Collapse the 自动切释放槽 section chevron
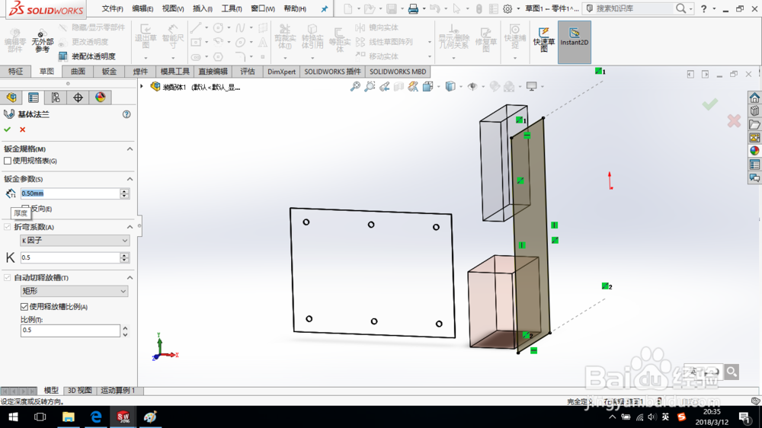762x428 pixels. click(x=130, y=277)
